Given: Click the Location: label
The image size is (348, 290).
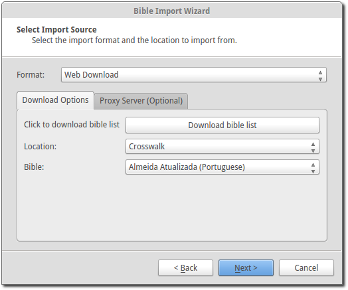Looking at the screenshot, I should click(x=40, y=147).
